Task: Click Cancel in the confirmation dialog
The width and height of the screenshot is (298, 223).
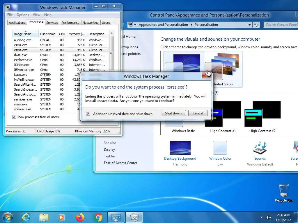Action: (198, 113)
